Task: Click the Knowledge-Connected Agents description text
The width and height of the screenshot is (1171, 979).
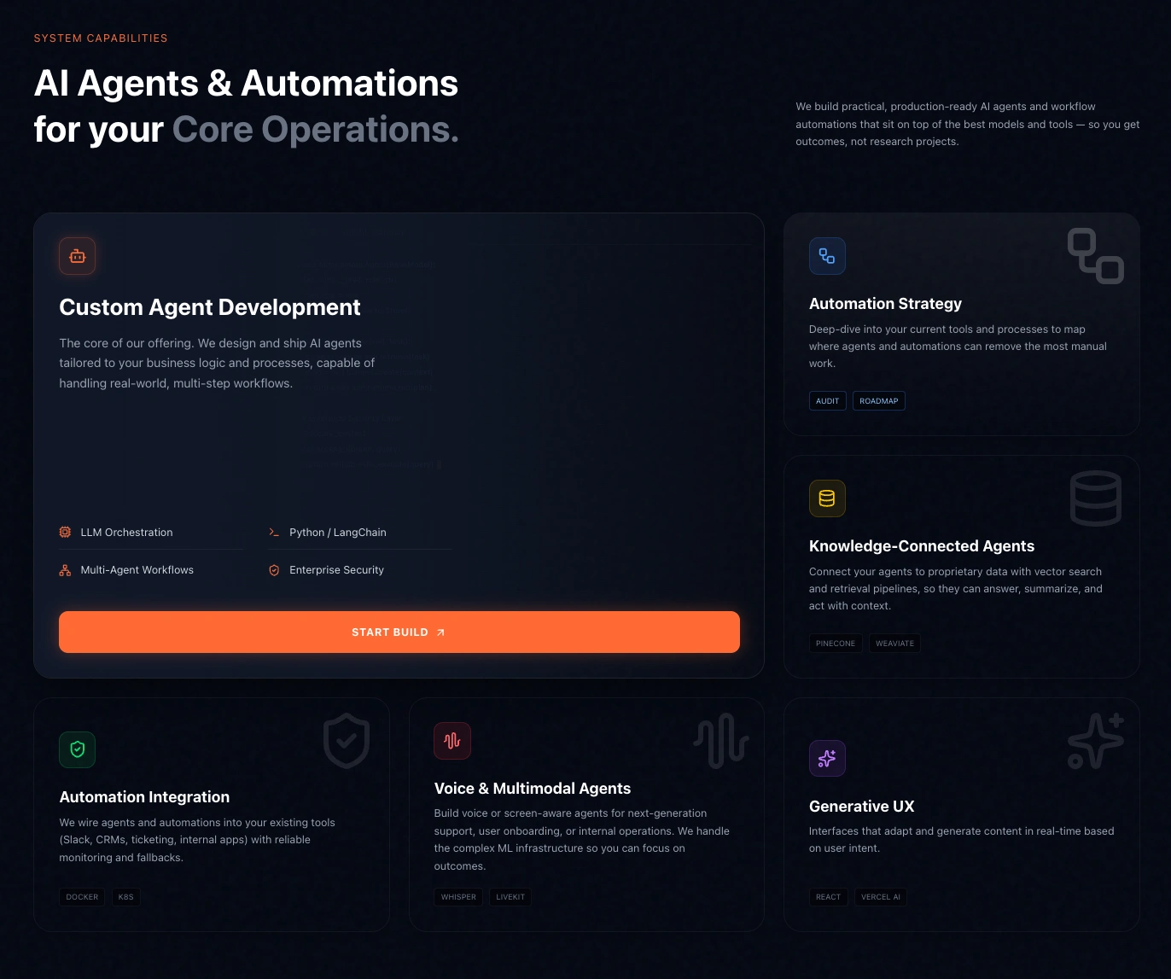Action: coord(956,589)
